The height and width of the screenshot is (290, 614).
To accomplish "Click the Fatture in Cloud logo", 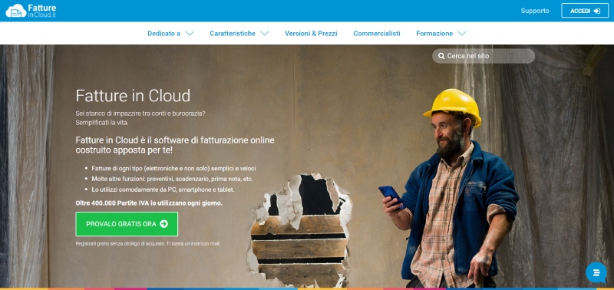I will (31, 11).
